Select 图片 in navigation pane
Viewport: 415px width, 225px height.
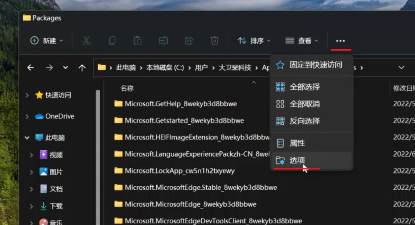pyautogui.click(x=51, y=172)
